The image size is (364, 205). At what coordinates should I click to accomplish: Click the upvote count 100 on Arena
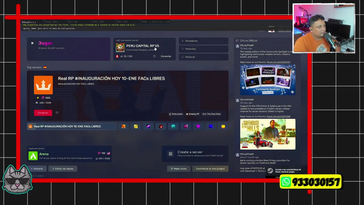click(x=102, y=153)
